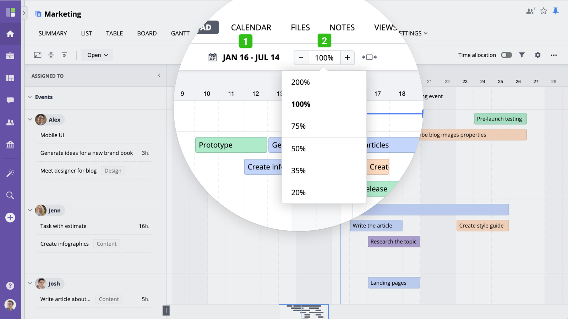Image resolution: width=568 pixels, height=319 pixels.
Task: Collapse the Events group
Action: point(30,97)
